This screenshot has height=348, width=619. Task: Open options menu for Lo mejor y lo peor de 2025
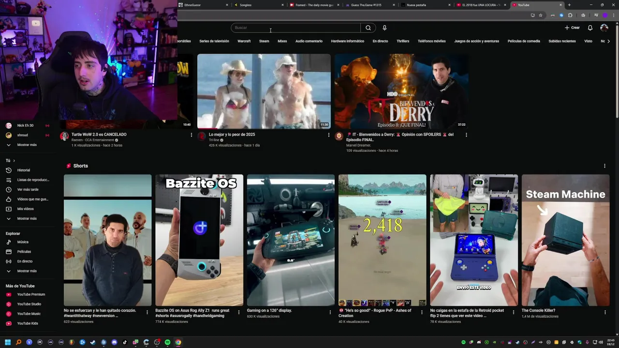point(329,135)
